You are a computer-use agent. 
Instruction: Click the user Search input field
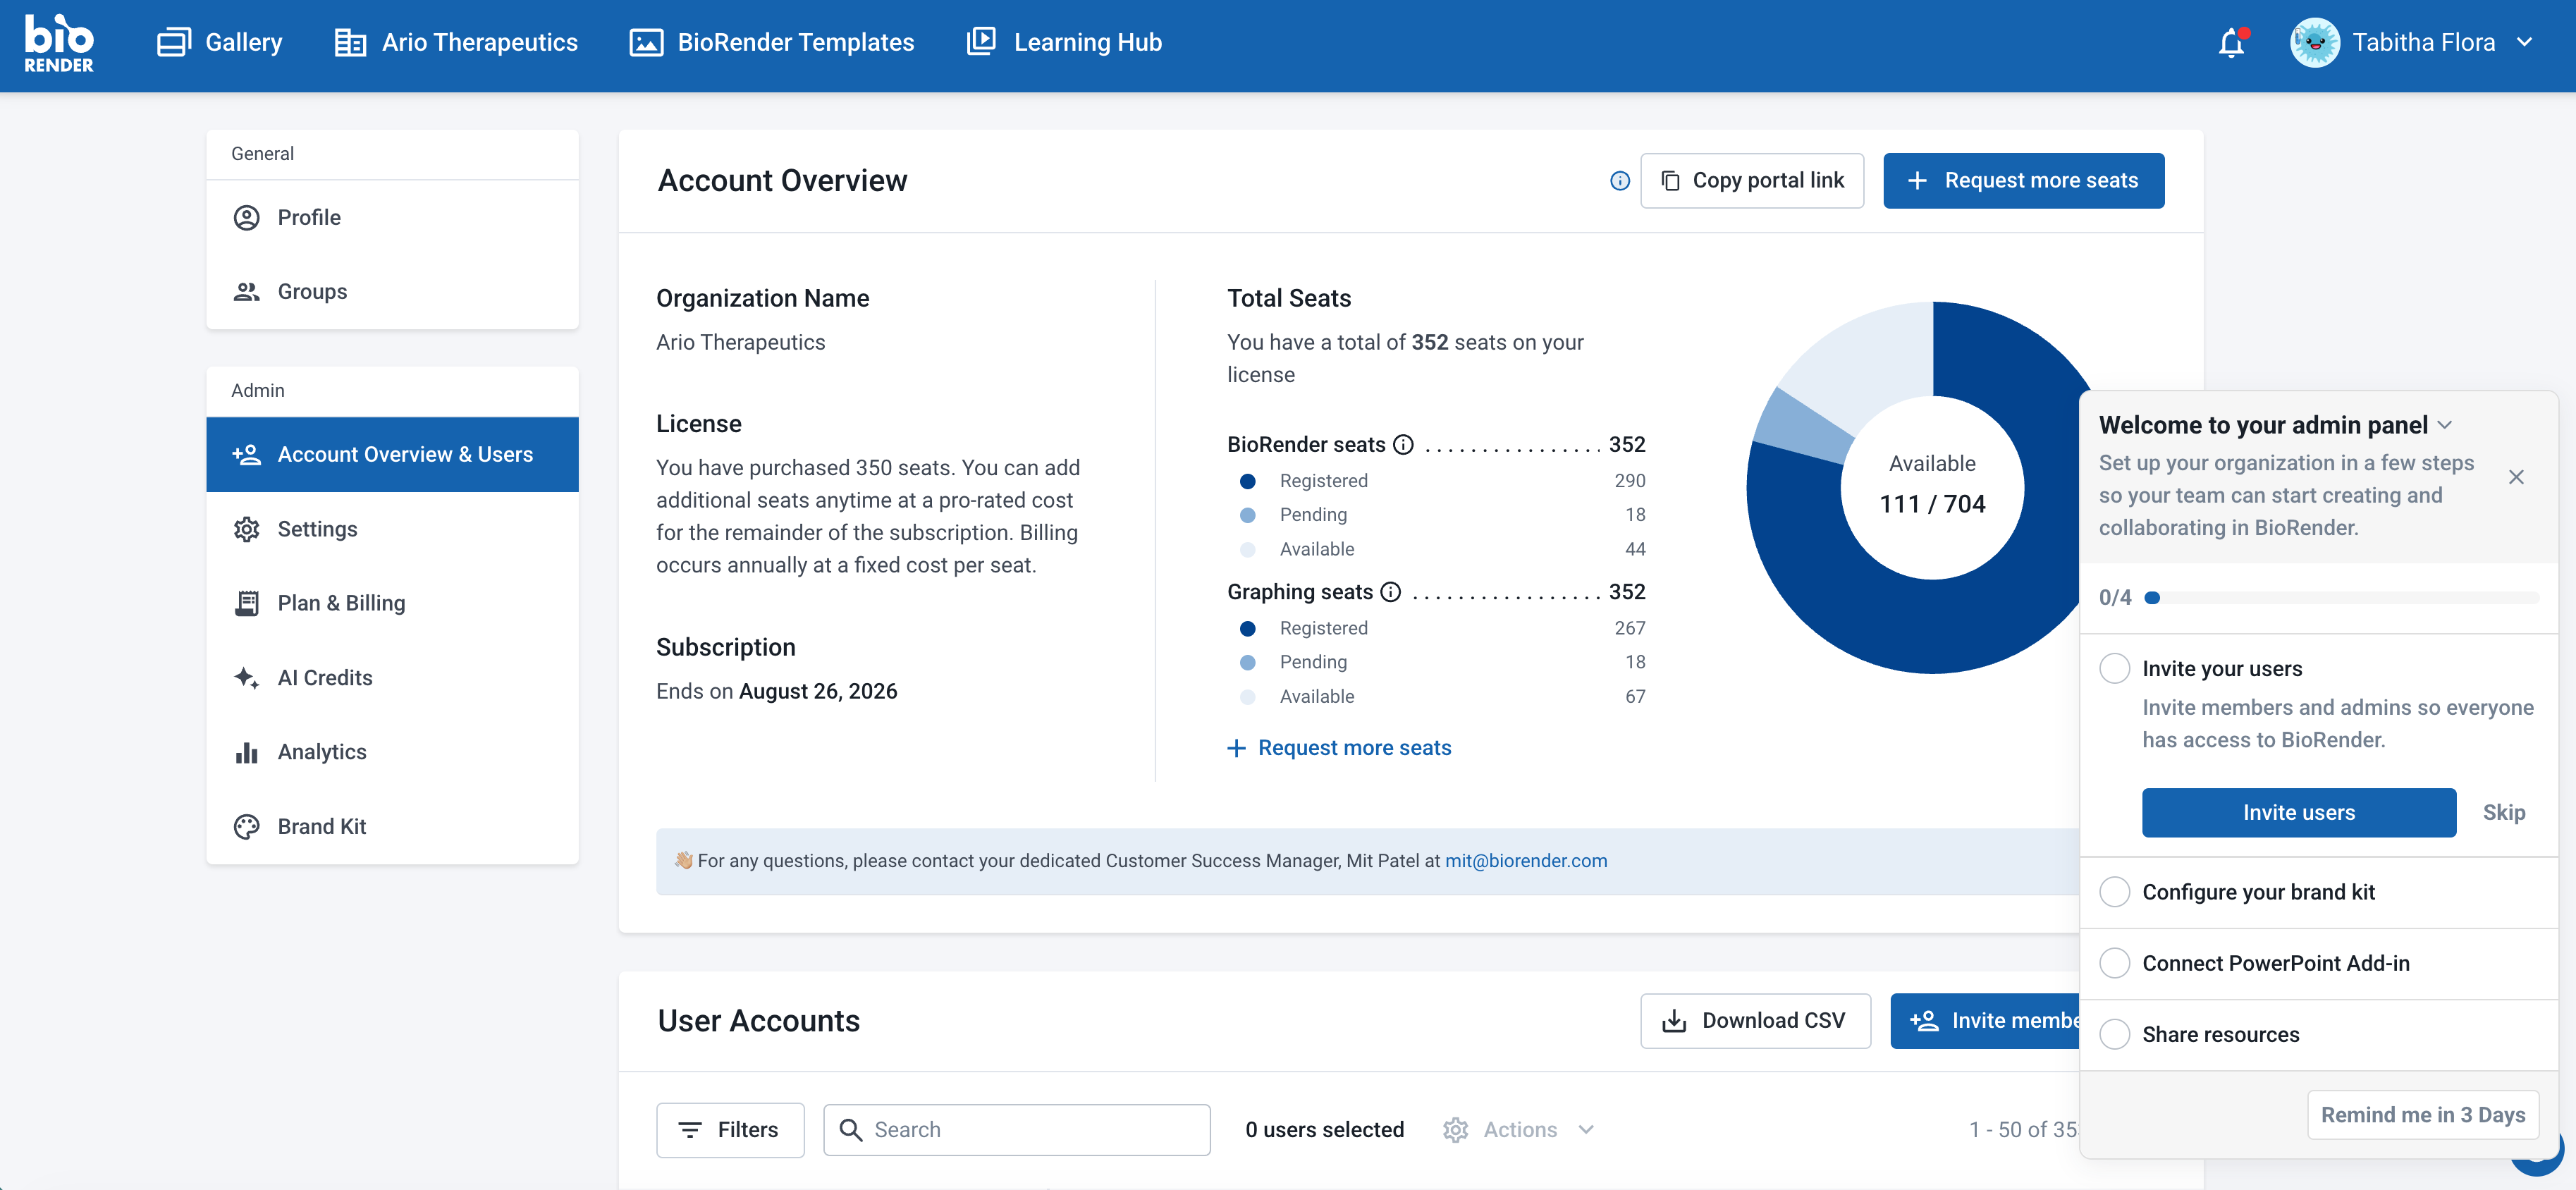tap(1016, 1130)
